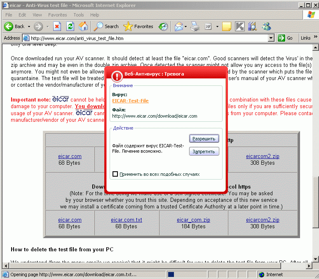Image resolution: width=319 pixels, height=279 pixels.
Task: Expand the Forward button history dropdown
Action: click(48, 26)
